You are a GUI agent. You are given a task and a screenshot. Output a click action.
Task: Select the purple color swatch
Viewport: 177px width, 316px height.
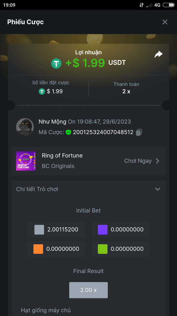click(x=103, y=230)
